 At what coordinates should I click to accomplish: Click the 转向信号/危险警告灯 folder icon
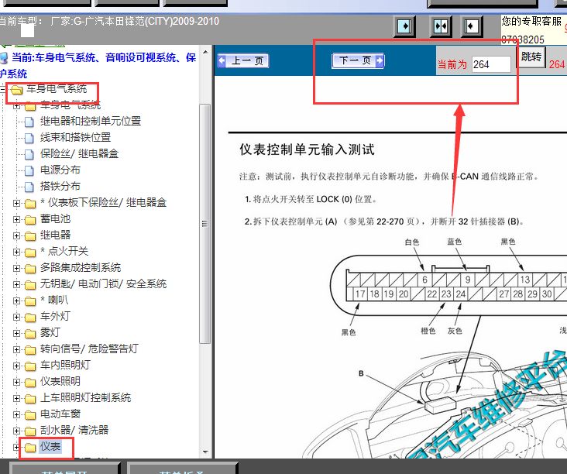[x=30, y=350]
